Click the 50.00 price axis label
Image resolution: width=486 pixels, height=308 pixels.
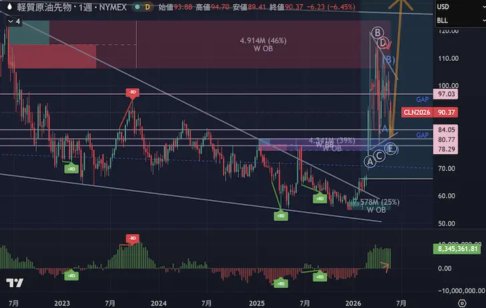click(447, 223)
